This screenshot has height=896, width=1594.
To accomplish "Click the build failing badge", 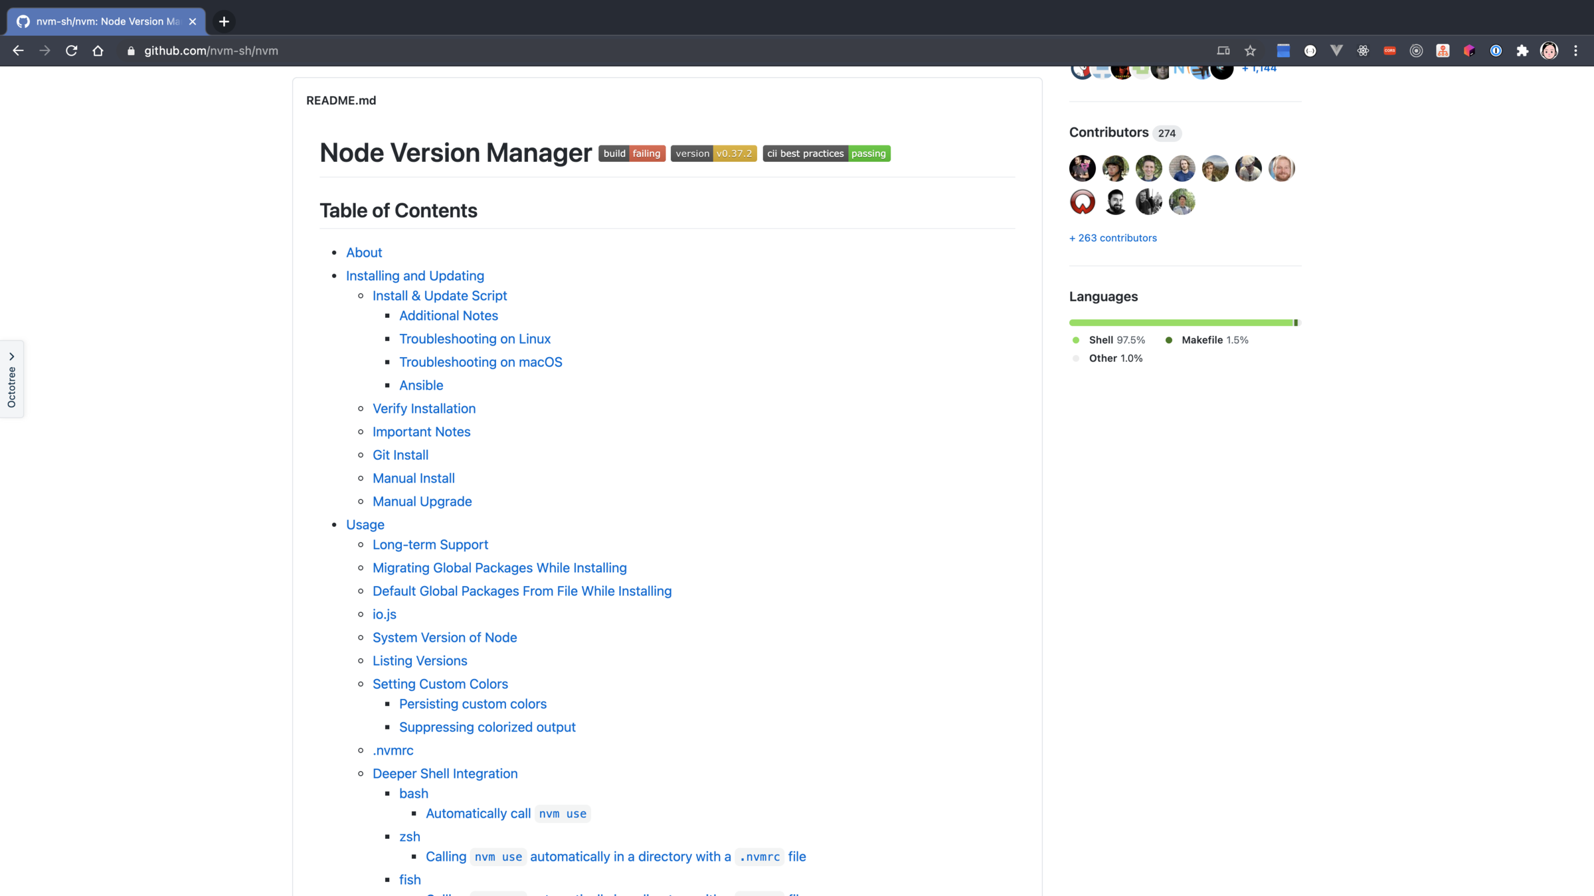I will click(x=631, y=153).
